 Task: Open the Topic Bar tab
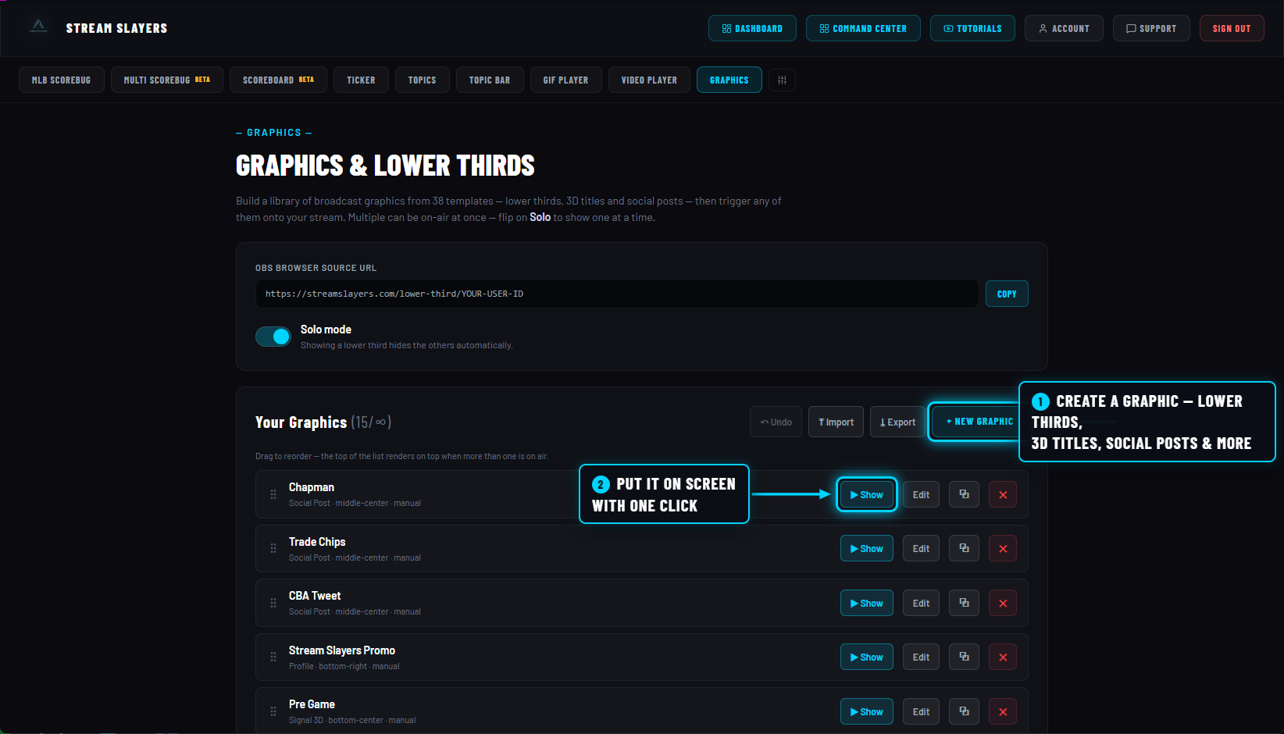[x=490, y=80]
